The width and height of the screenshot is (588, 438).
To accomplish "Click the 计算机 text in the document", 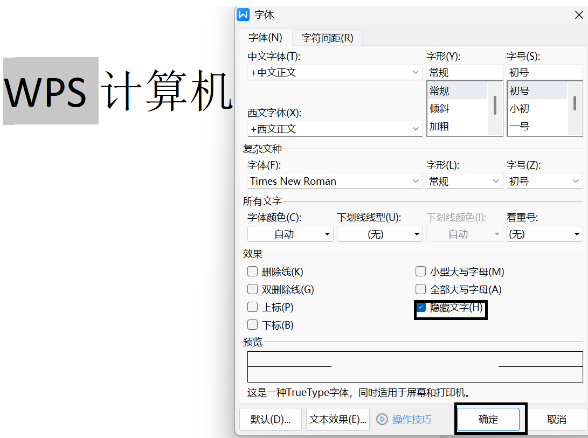I will [x=167, y=91].
